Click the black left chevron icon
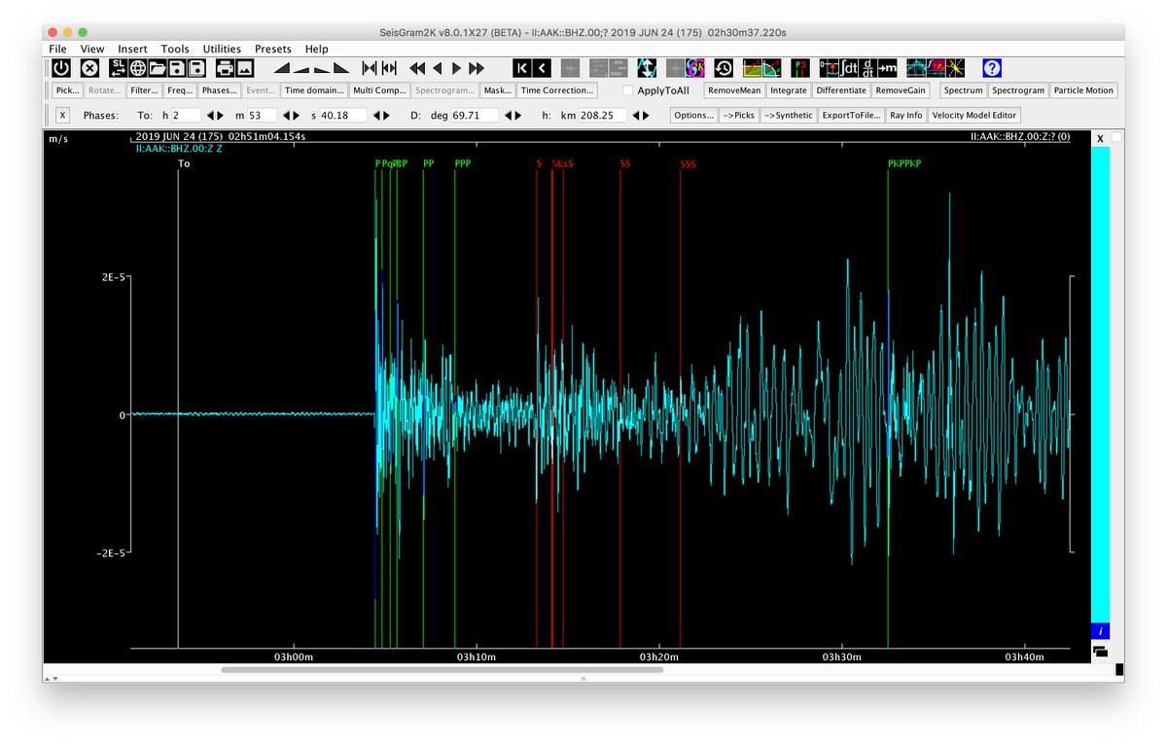This screenshot has width=1167, height=744. 542,68
